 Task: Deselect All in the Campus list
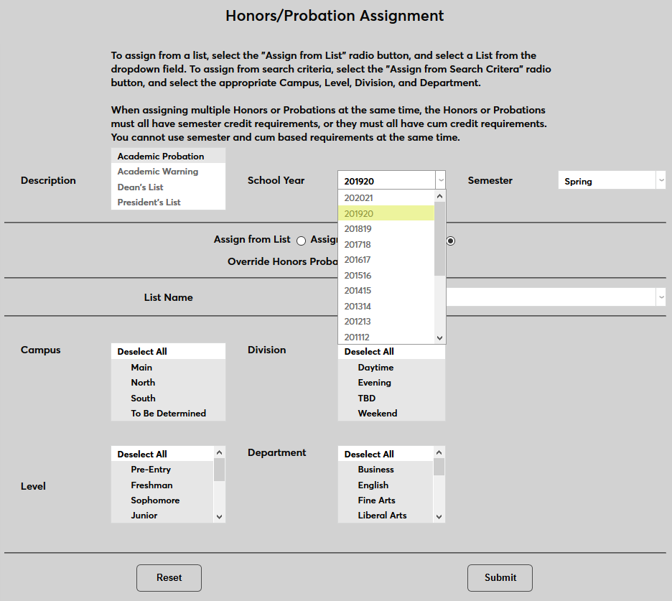[x=141, y=351]
